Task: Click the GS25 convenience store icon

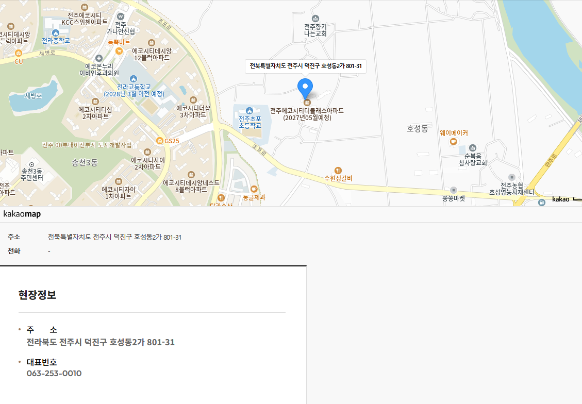Action: 160,141
